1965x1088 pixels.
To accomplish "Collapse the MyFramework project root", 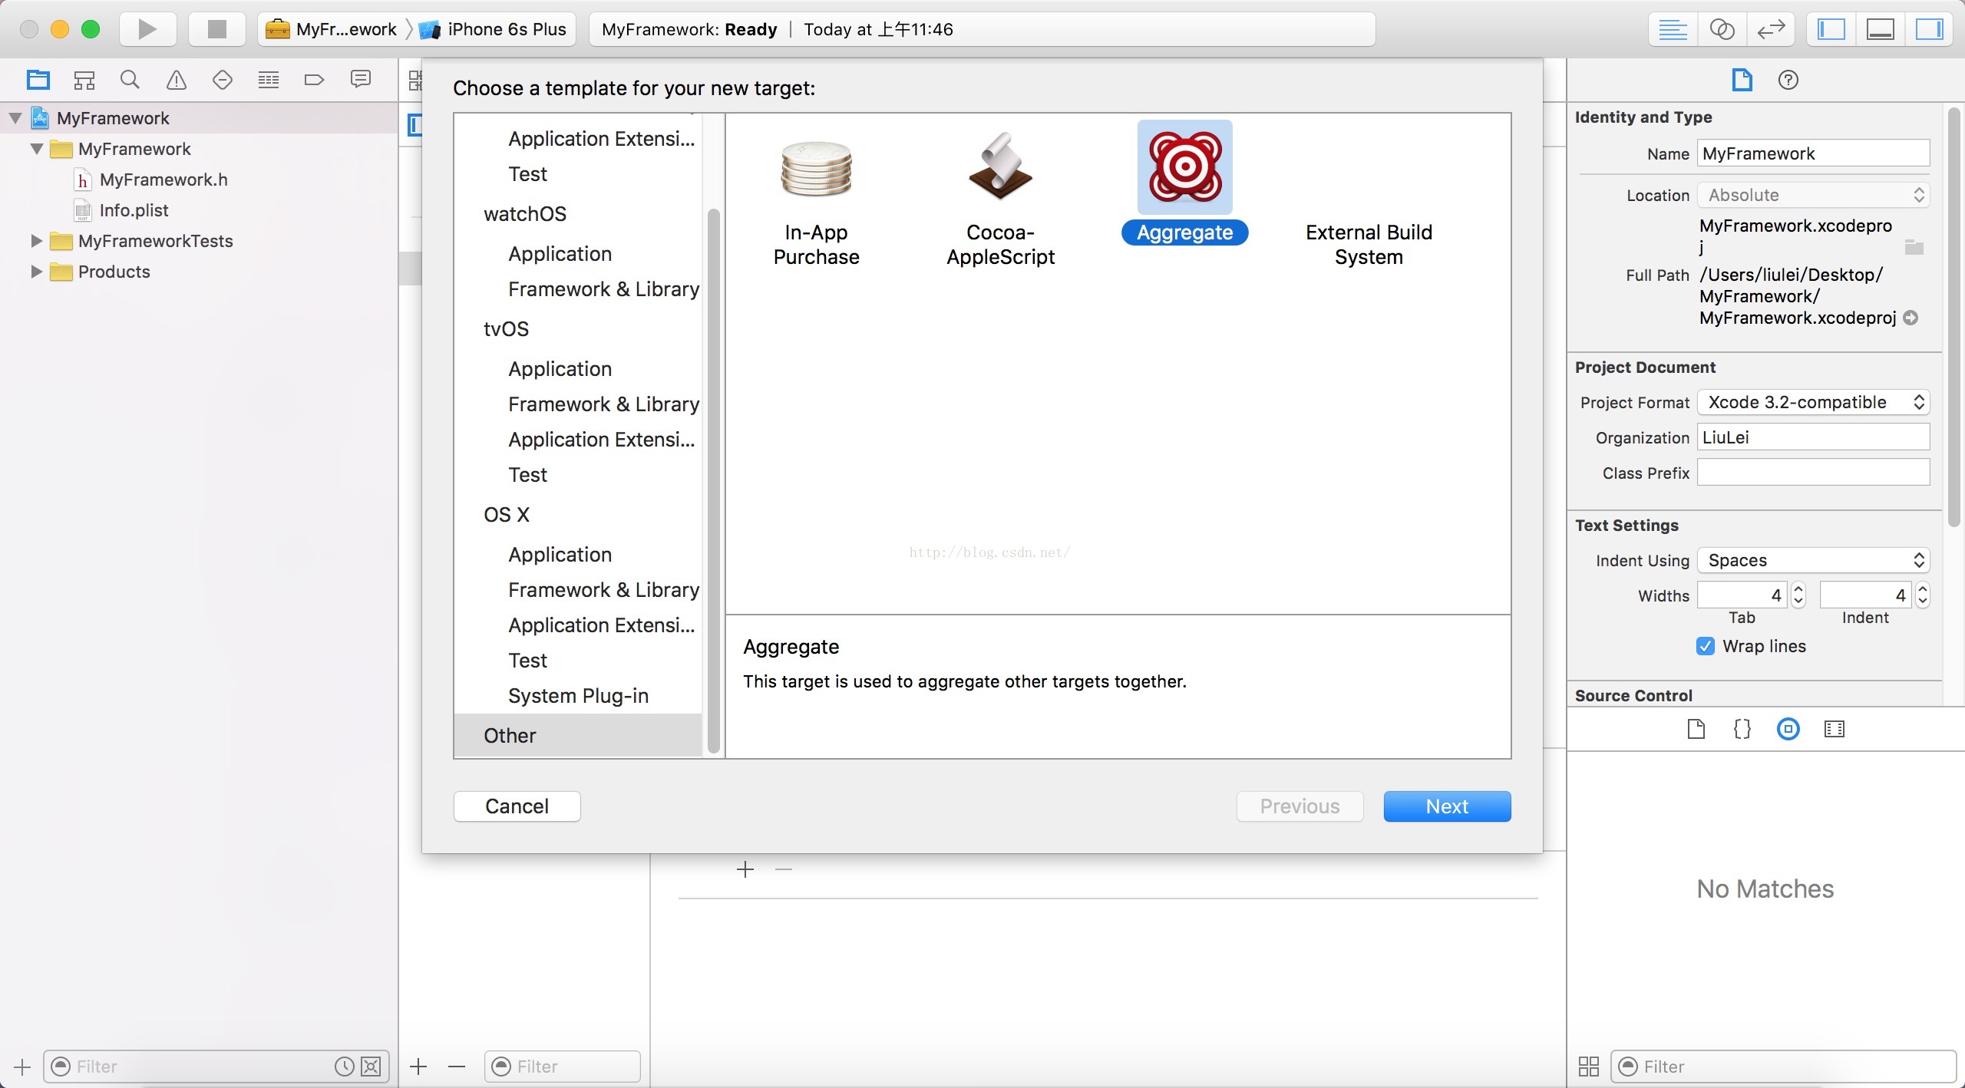I will pos(15,118).
